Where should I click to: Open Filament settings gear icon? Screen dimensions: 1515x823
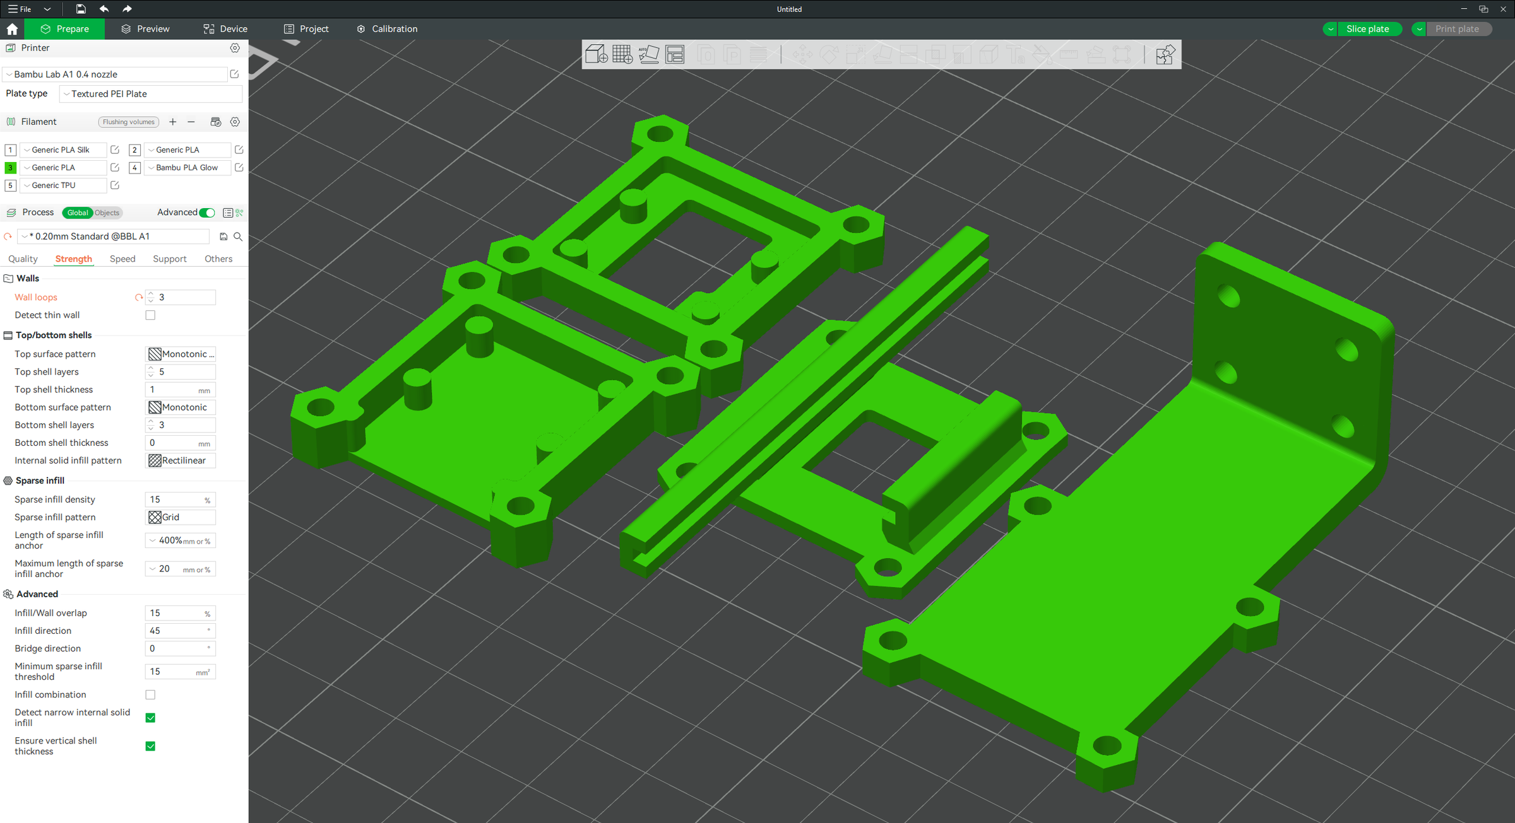[235, 122]
